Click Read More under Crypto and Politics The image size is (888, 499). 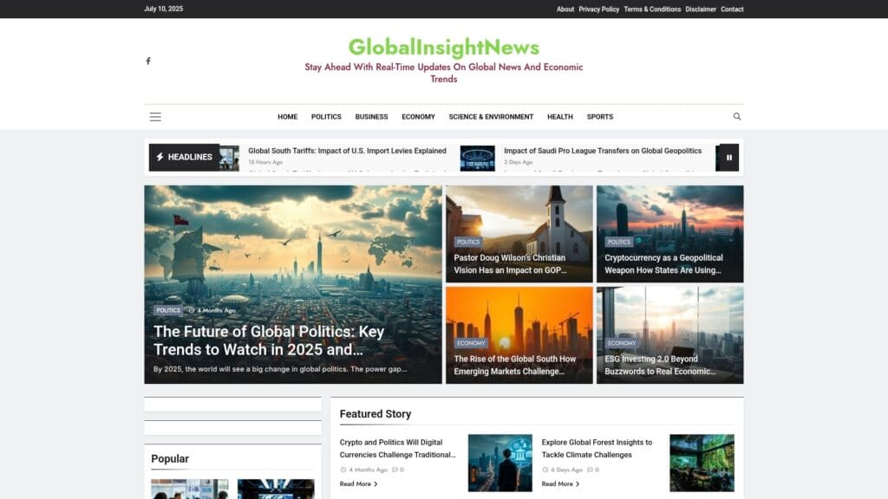(x=358, y=483)
